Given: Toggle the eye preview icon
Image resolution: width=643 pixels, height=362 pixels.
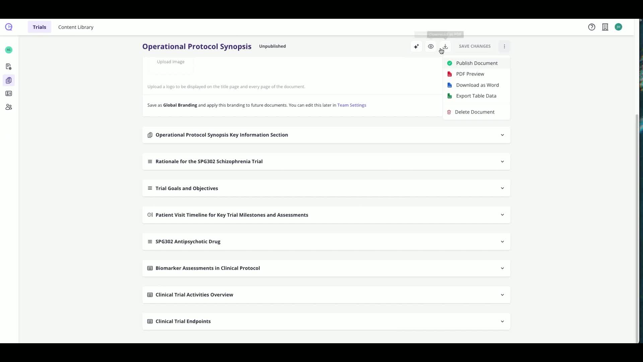Looking at the screenshot, I should [x=431, y=47].
